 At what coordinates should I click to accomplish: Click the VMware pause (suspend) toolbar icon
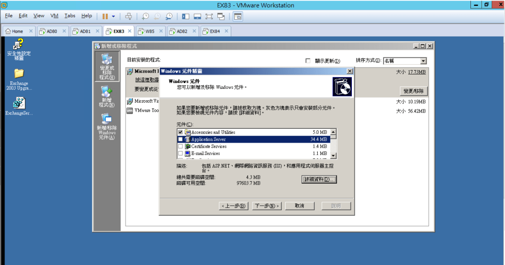tap(105, 16)
